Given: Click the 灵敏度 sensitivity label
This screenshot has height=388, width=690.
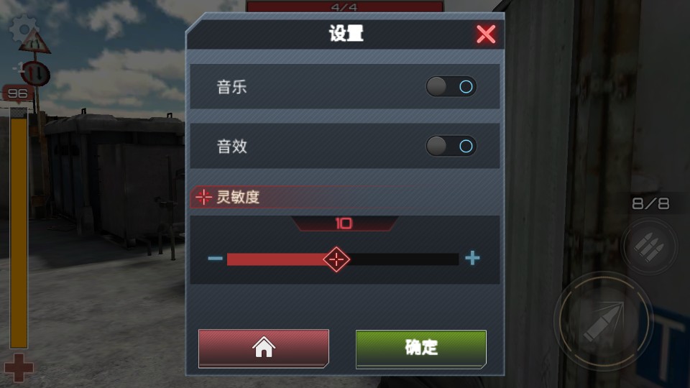Looking at the screenshot, I should coord(238,197).
